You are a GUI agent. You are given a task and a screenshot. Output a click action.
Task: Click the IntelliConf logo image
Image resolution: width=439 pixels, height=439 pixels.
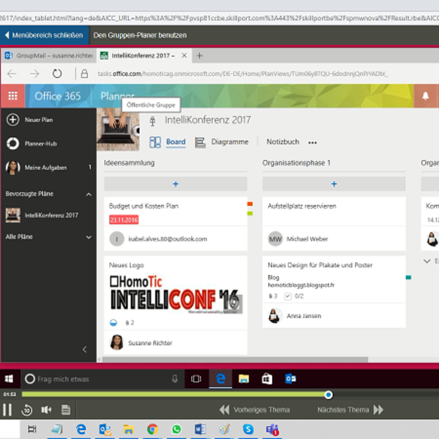tap(176, 295)
